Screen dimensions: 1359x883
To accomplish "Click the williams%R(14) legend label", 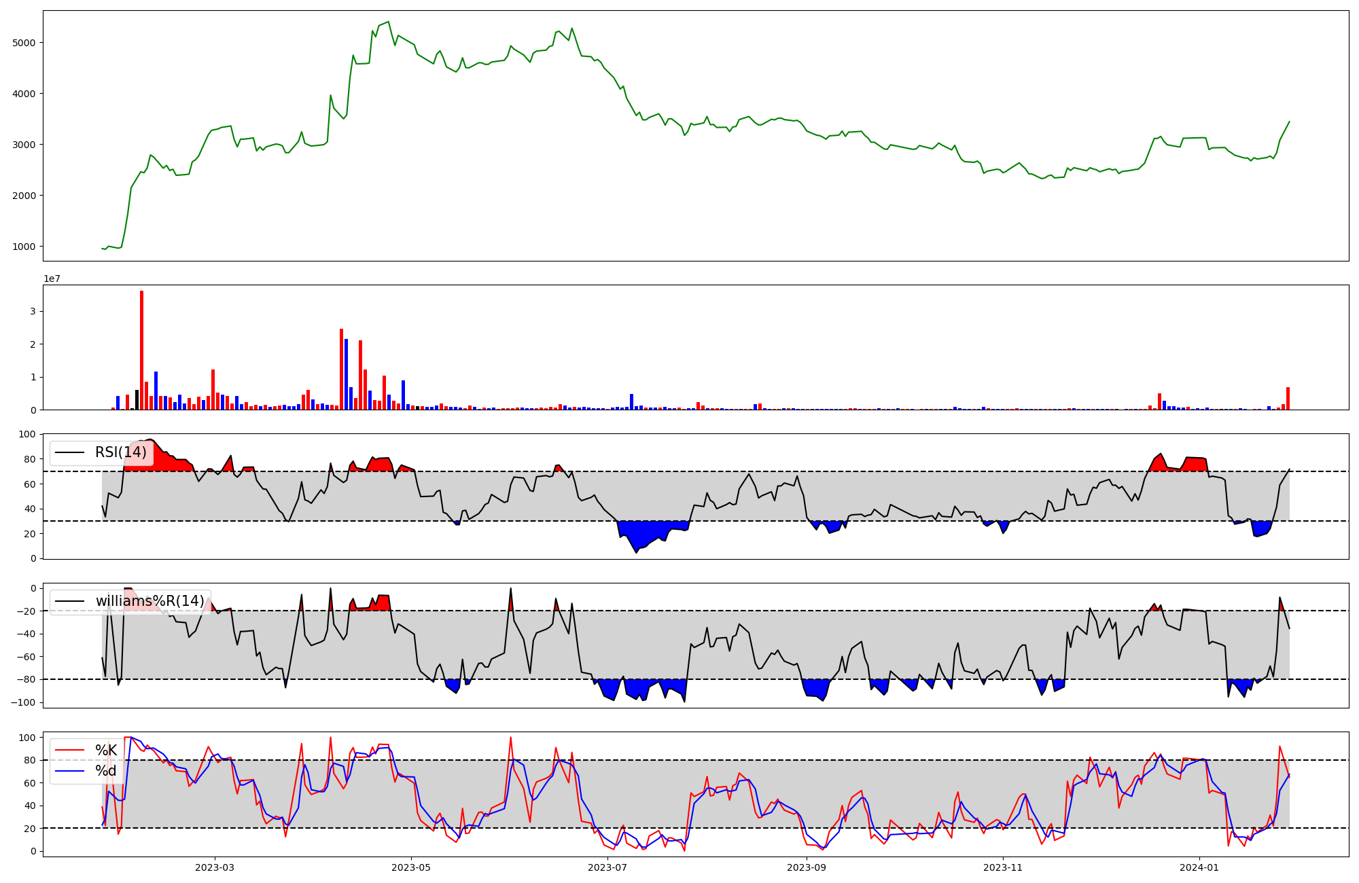I will pos(149,601).
